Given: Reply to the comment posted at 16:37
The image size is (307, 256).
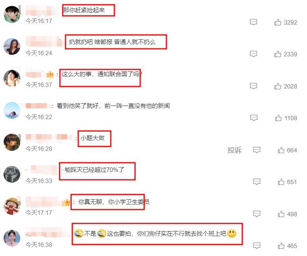Looking at the screenshot, I should (x=253, y=86).
